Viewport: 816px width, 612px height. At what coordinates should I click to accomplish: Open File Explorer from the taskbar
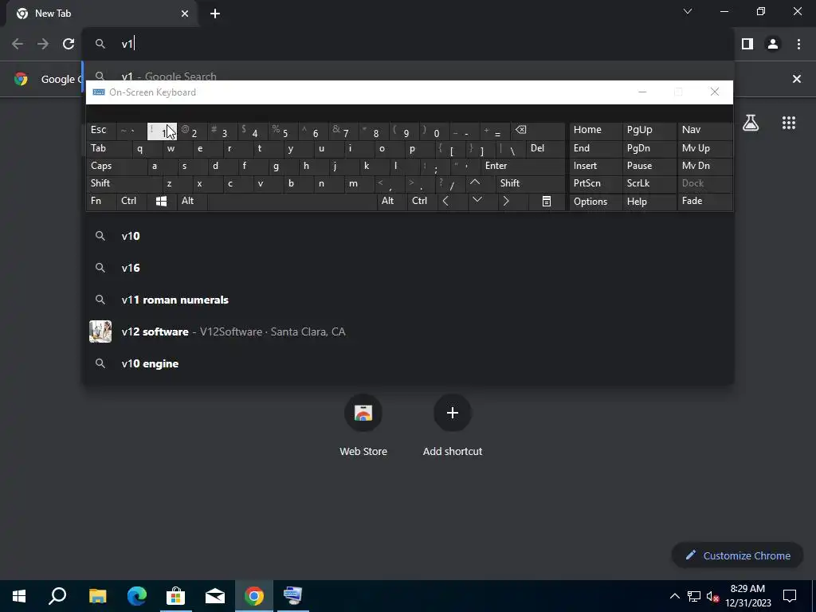[97, 596]
